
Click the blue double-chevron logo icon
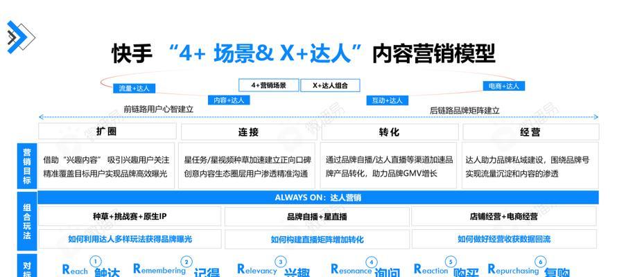(20, 37)
